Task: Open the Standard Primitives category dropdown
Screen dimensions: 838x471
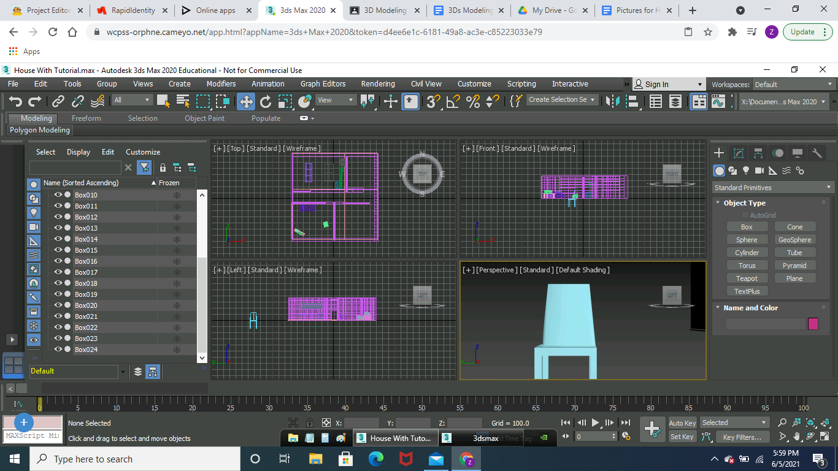Action: [773, 188]
